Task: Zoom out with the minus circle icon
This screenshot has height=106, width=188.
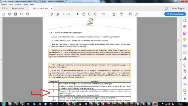Action: coord(90,14)
